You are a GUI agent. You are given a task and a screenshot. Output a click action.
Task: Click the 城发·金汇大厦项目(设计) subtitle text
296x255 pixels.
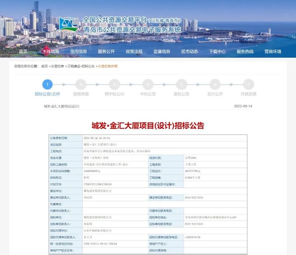click(62, 106)
